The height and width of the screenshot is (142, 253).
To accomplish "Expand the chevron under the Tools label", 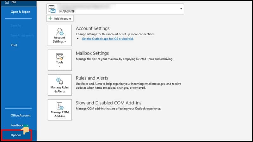I will [x=59, y=66].
